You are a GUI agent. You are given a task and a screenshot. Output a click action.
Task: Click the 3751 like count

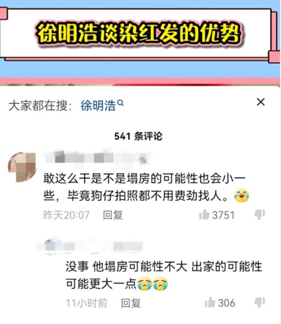point(223,215)
